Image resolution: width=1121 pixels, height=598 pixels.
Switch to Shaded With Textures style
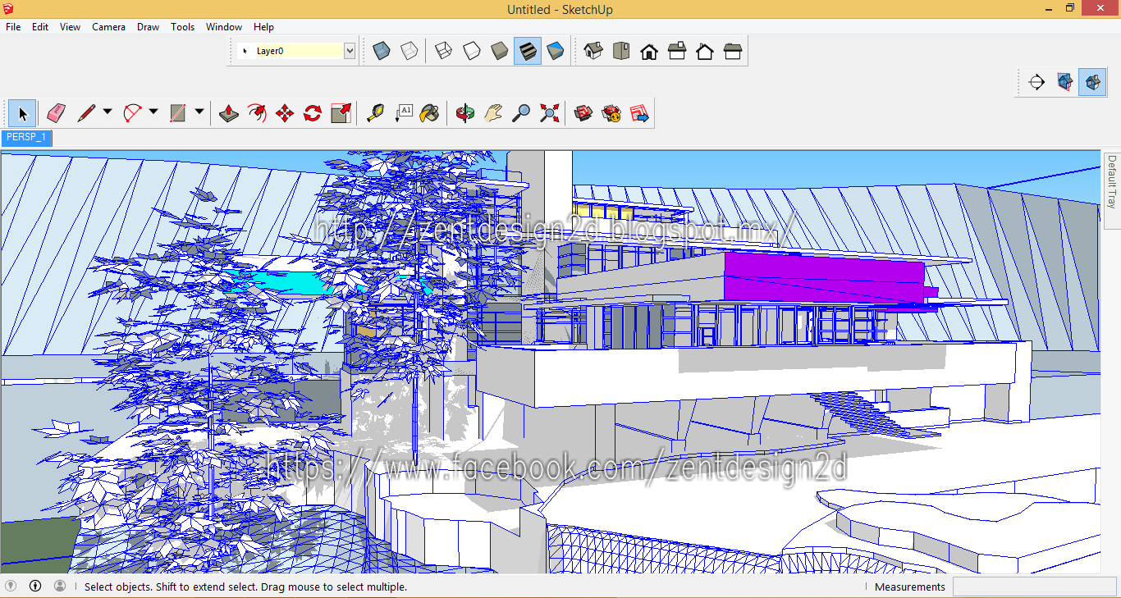(528, 51)
